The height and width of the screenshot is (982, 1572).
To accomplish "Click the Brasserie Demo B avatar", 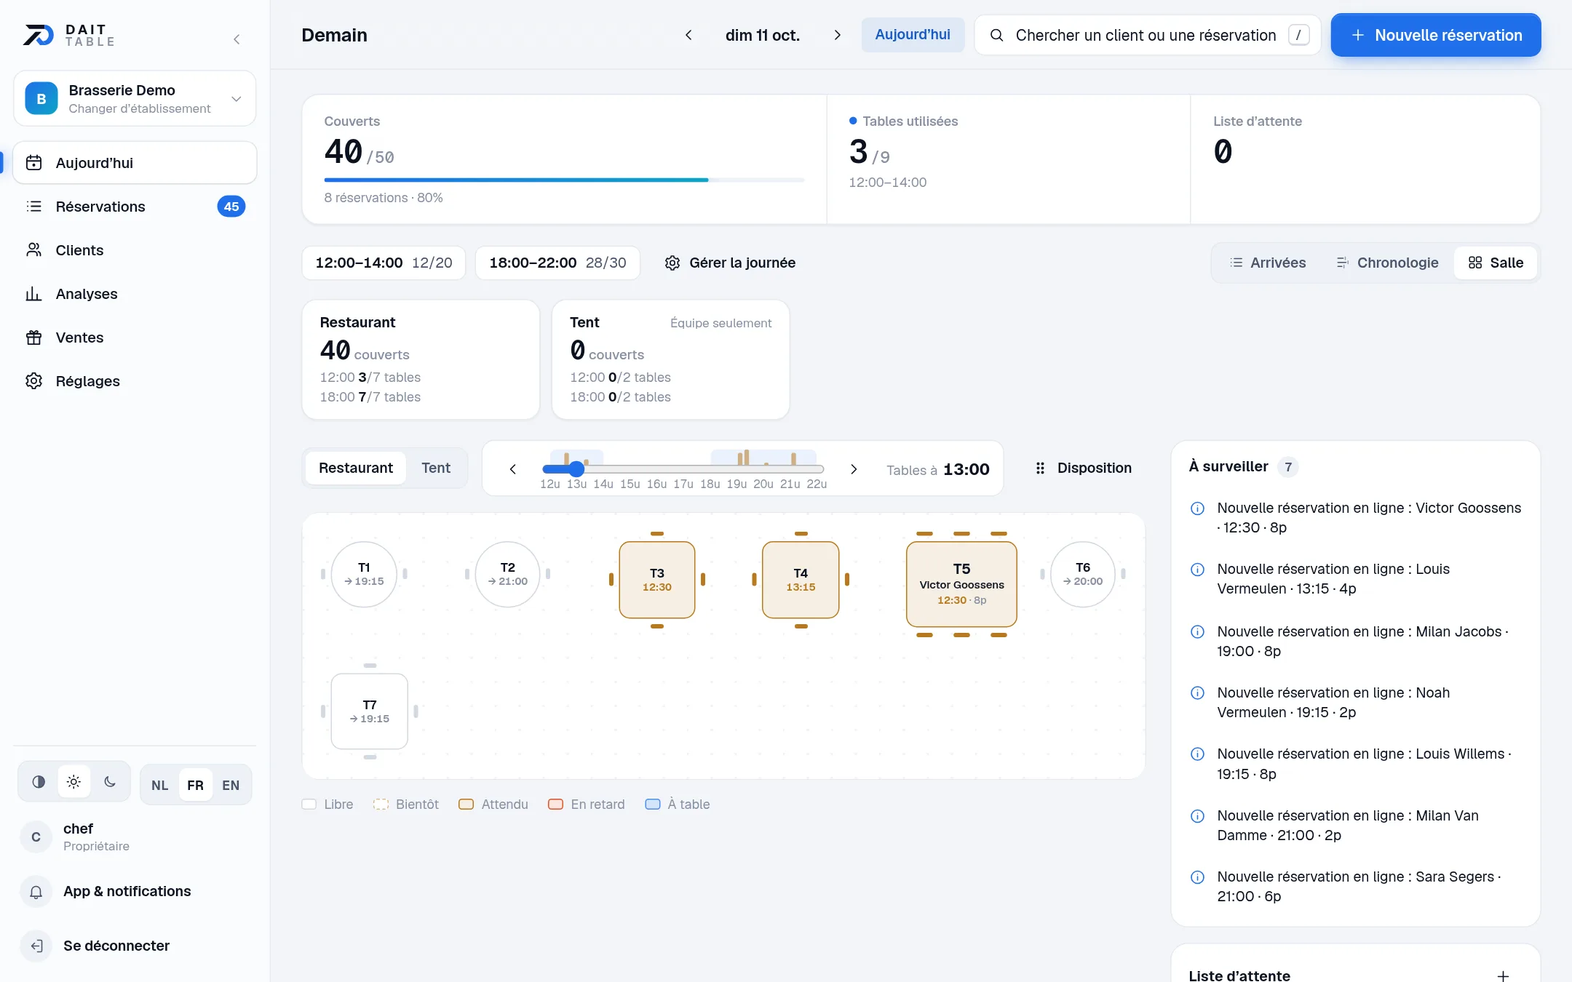I will [x=41, y=98].
